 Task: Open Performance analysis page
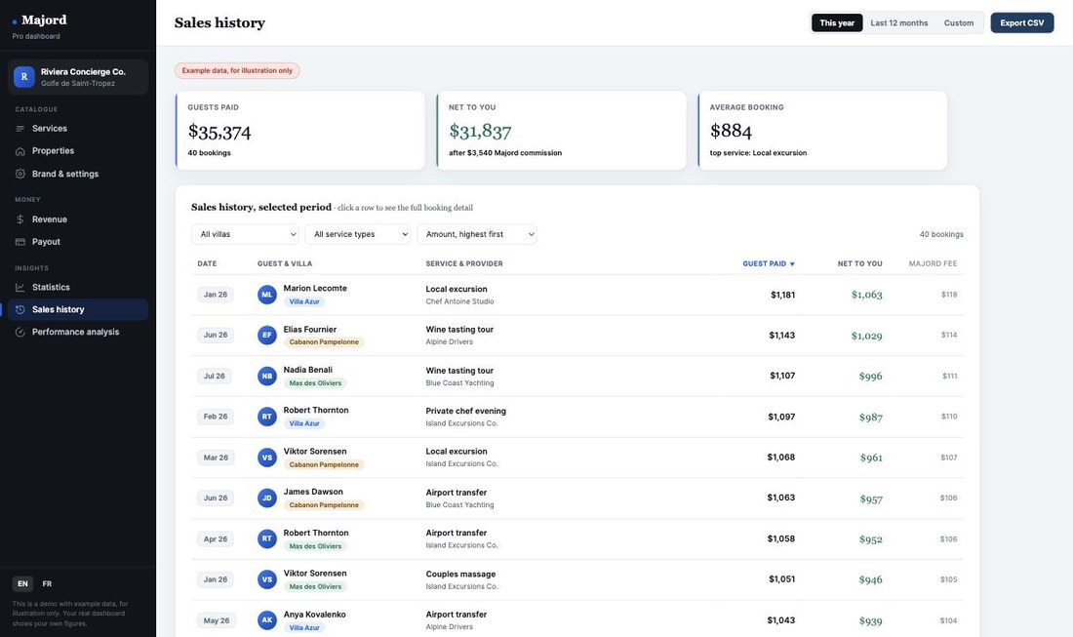[x=78, y=333]
